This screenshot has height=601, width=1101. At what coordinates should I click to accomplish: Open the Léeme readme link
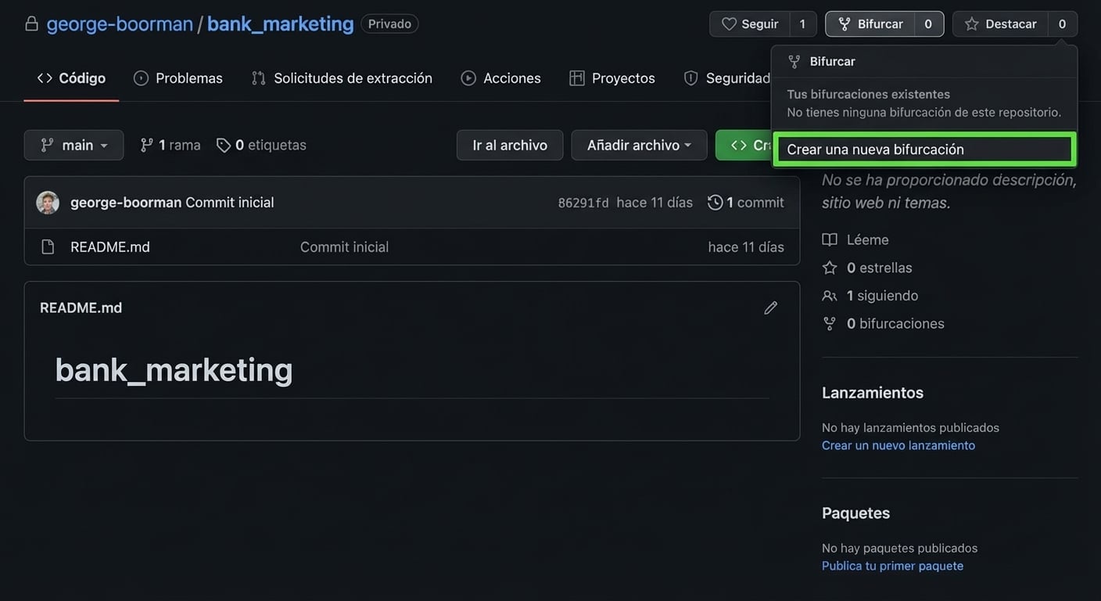(868, 239)
